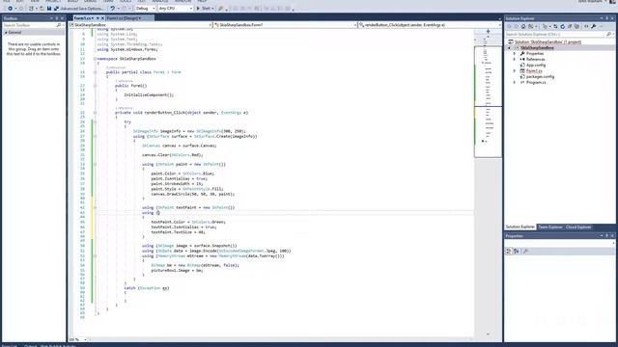Screen dimensions: 618x347
Task: Toggle pin on the Form1.cs tab
Action: 98,18
